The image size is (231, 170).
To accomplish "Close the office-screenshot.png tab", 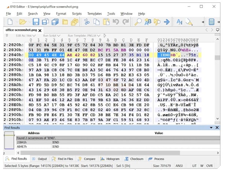I will coord(40,30).
